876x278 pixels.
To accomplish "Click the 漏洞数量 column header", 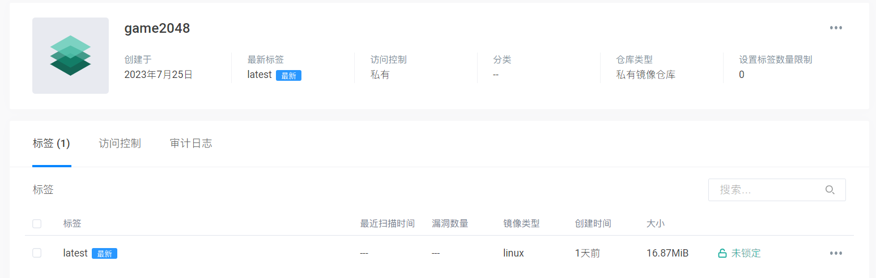I will coord(450,224).
